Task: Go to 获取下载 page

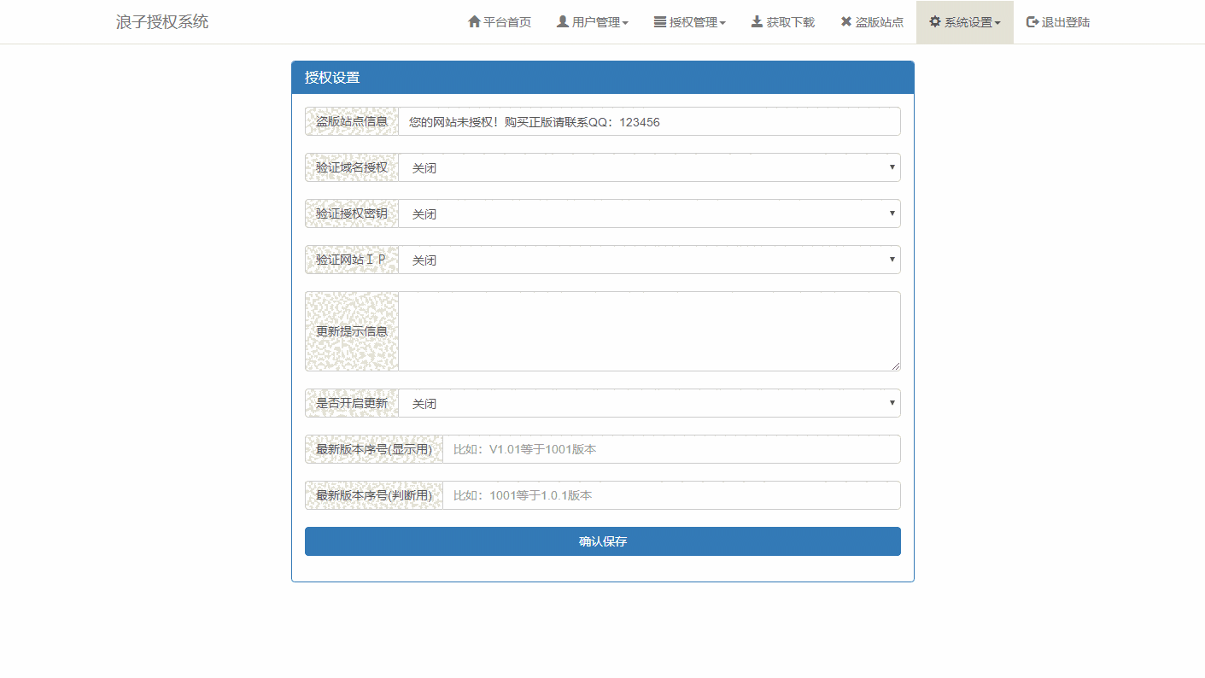Action: [783, 22]
